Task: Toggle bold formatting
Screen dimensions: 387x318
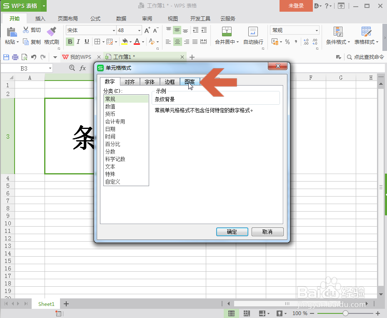Action: pos(70,42)
